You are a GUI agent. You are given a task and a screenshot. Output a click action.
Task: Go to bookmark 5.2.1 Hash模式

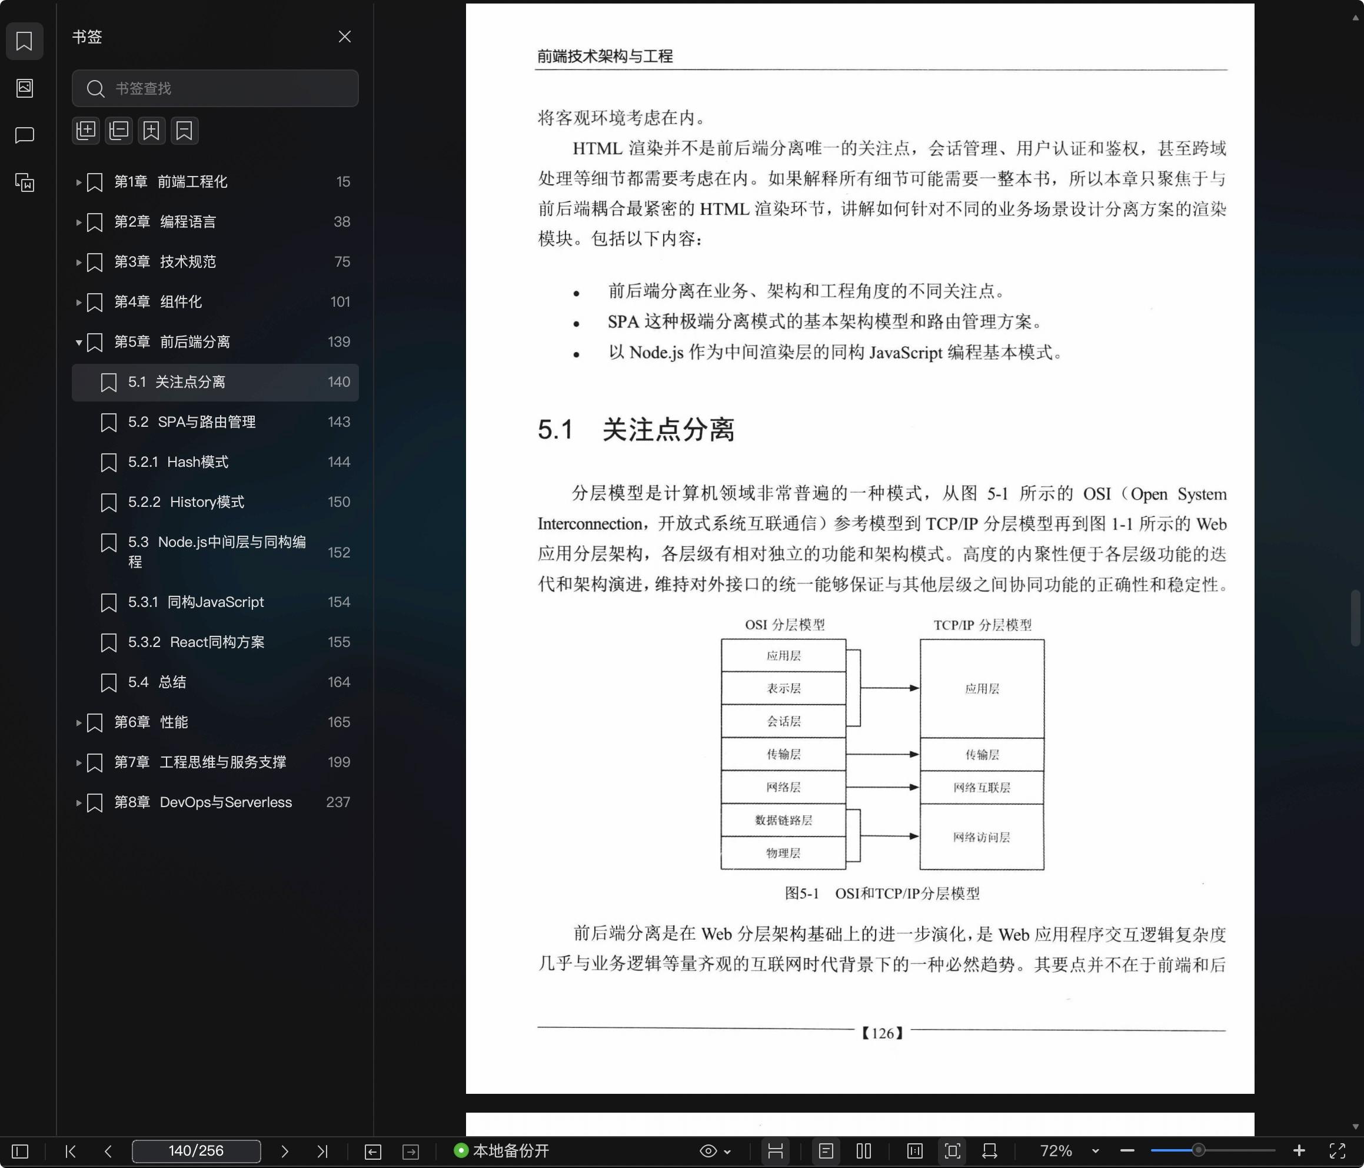click(215, 463)
